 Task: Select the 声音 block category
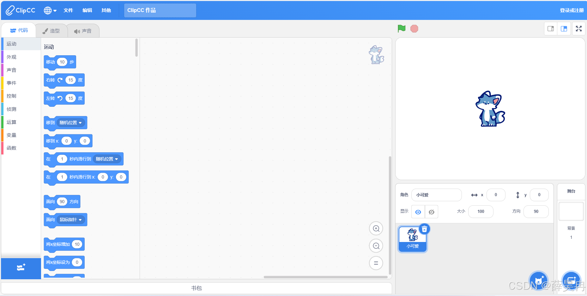(x=21, y=70)
